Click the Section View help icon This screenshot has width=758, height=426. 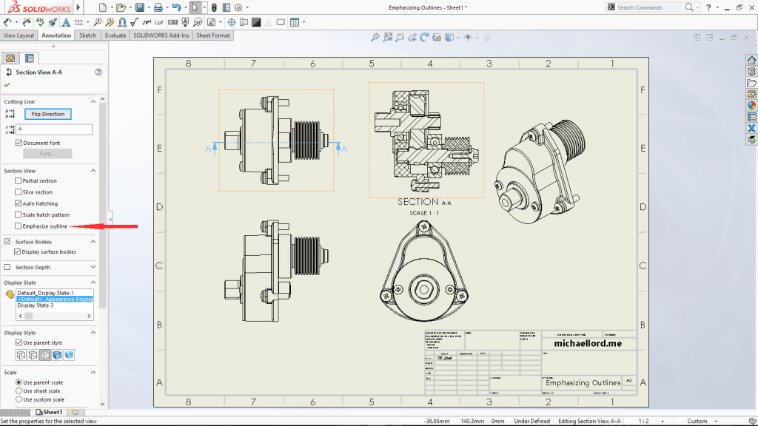pyautogui.click(x=98, y=72)
